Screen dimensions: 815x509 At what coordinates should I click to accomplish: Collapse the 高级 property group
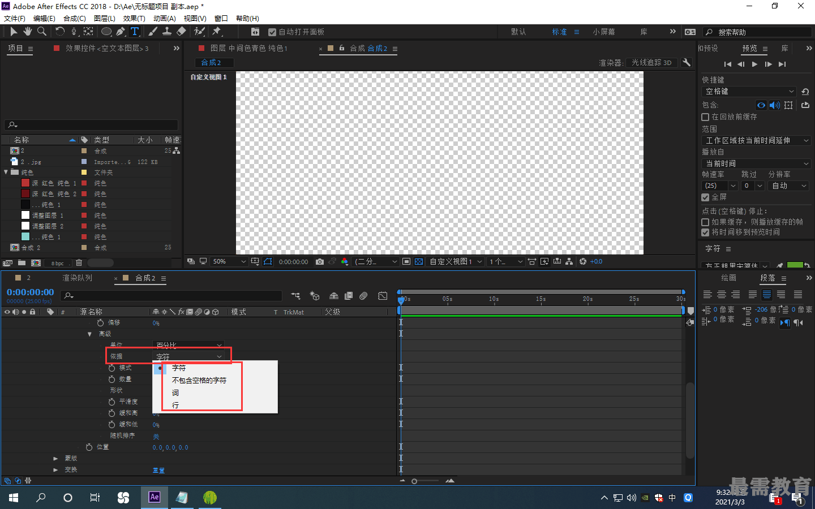pyautogui.click(x=89, y=334)
